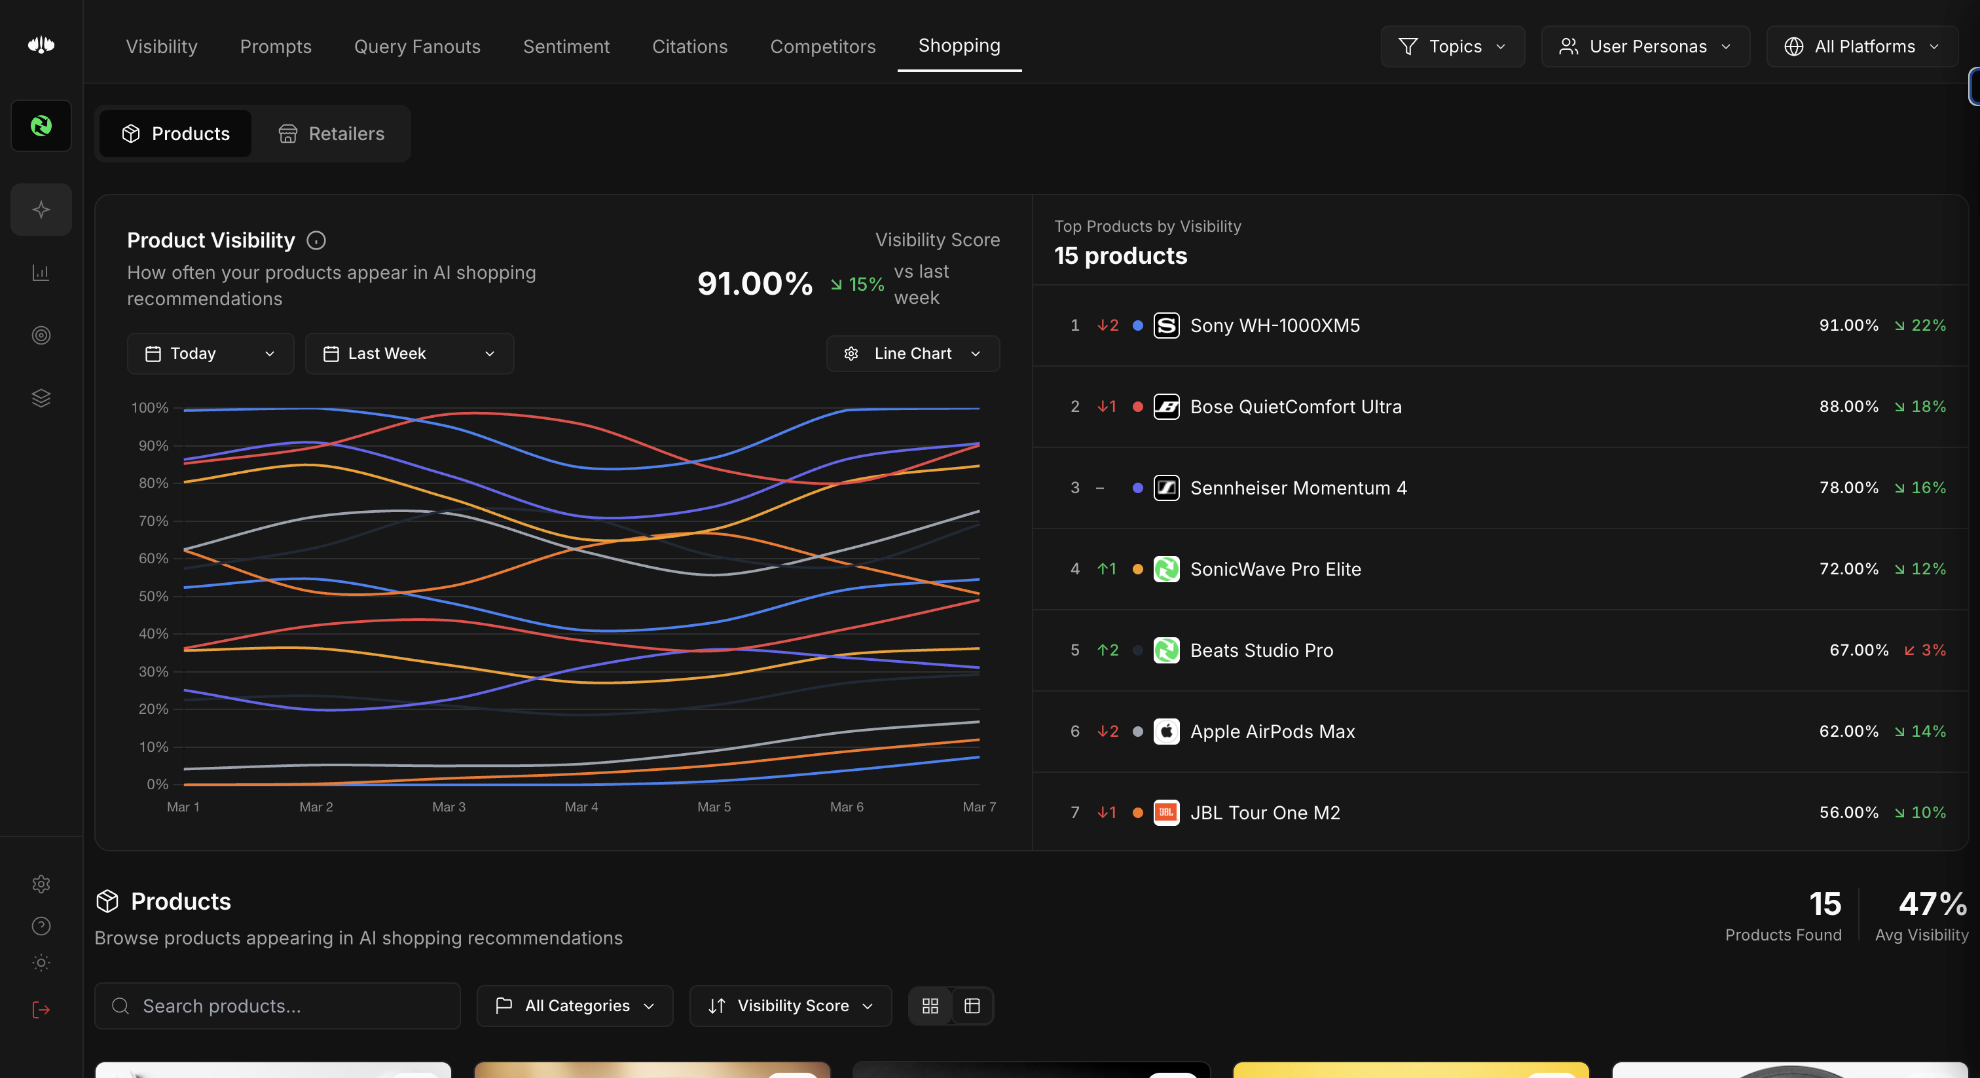Switch to table view layout
This screenshot has height=1078, width=1980.
click(x=972, y=1006)
